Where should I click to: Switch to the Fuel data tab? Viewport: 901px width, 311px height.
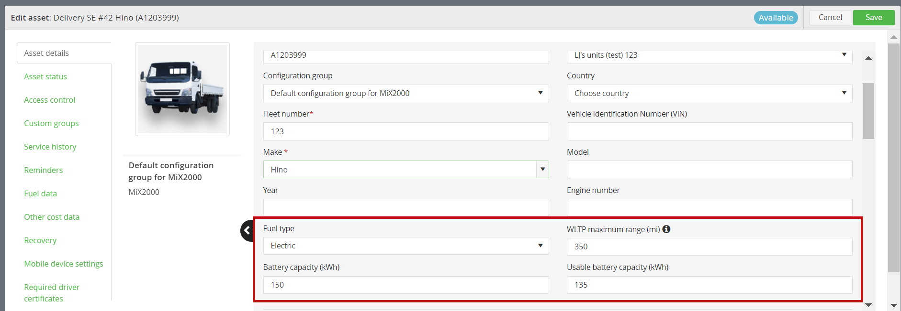click(41, 193)
